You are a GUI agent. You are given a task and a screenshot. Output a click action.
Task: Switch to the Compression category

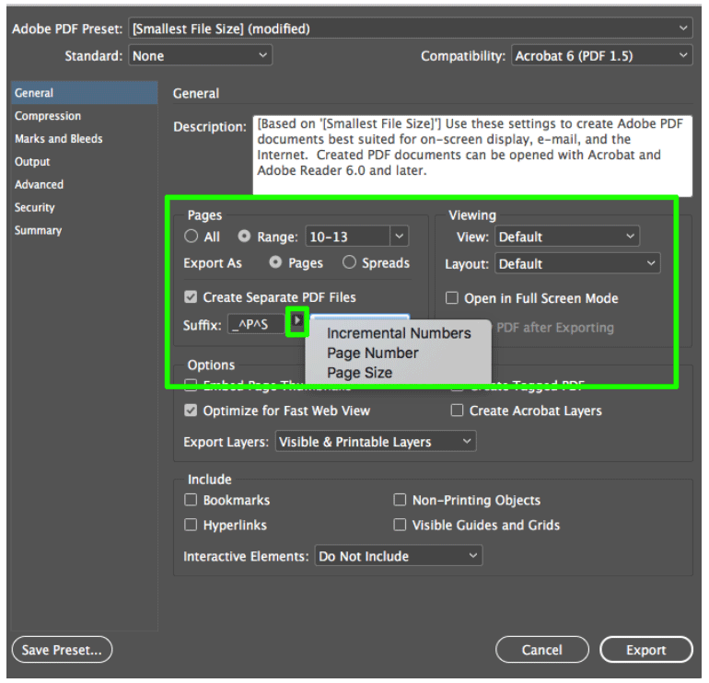click(85, 116)
